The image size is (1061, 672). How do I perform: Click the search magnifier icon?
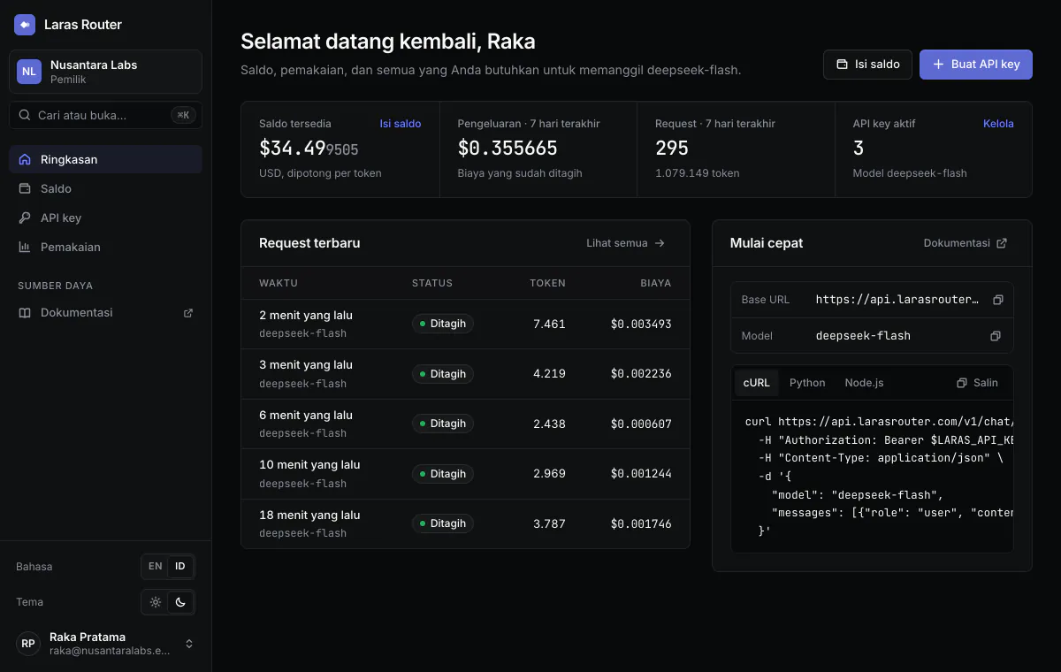pyautogui.click(x=25, y=115)
